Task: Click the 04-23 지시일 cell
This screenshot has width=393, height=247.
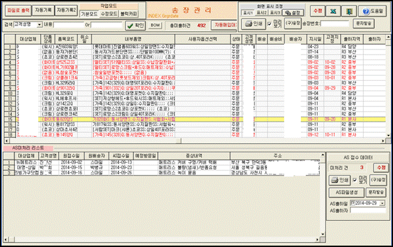Action: point(315,47)
